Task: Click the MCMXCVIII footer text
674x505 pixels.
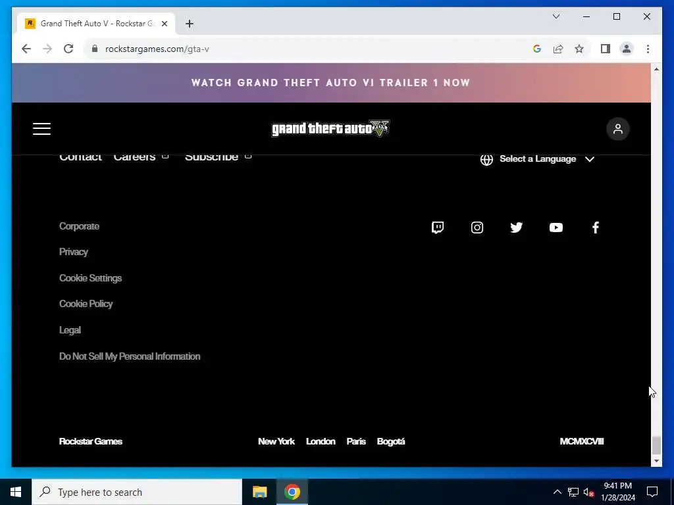Action: pyautogui.click(x=582, y=441)
